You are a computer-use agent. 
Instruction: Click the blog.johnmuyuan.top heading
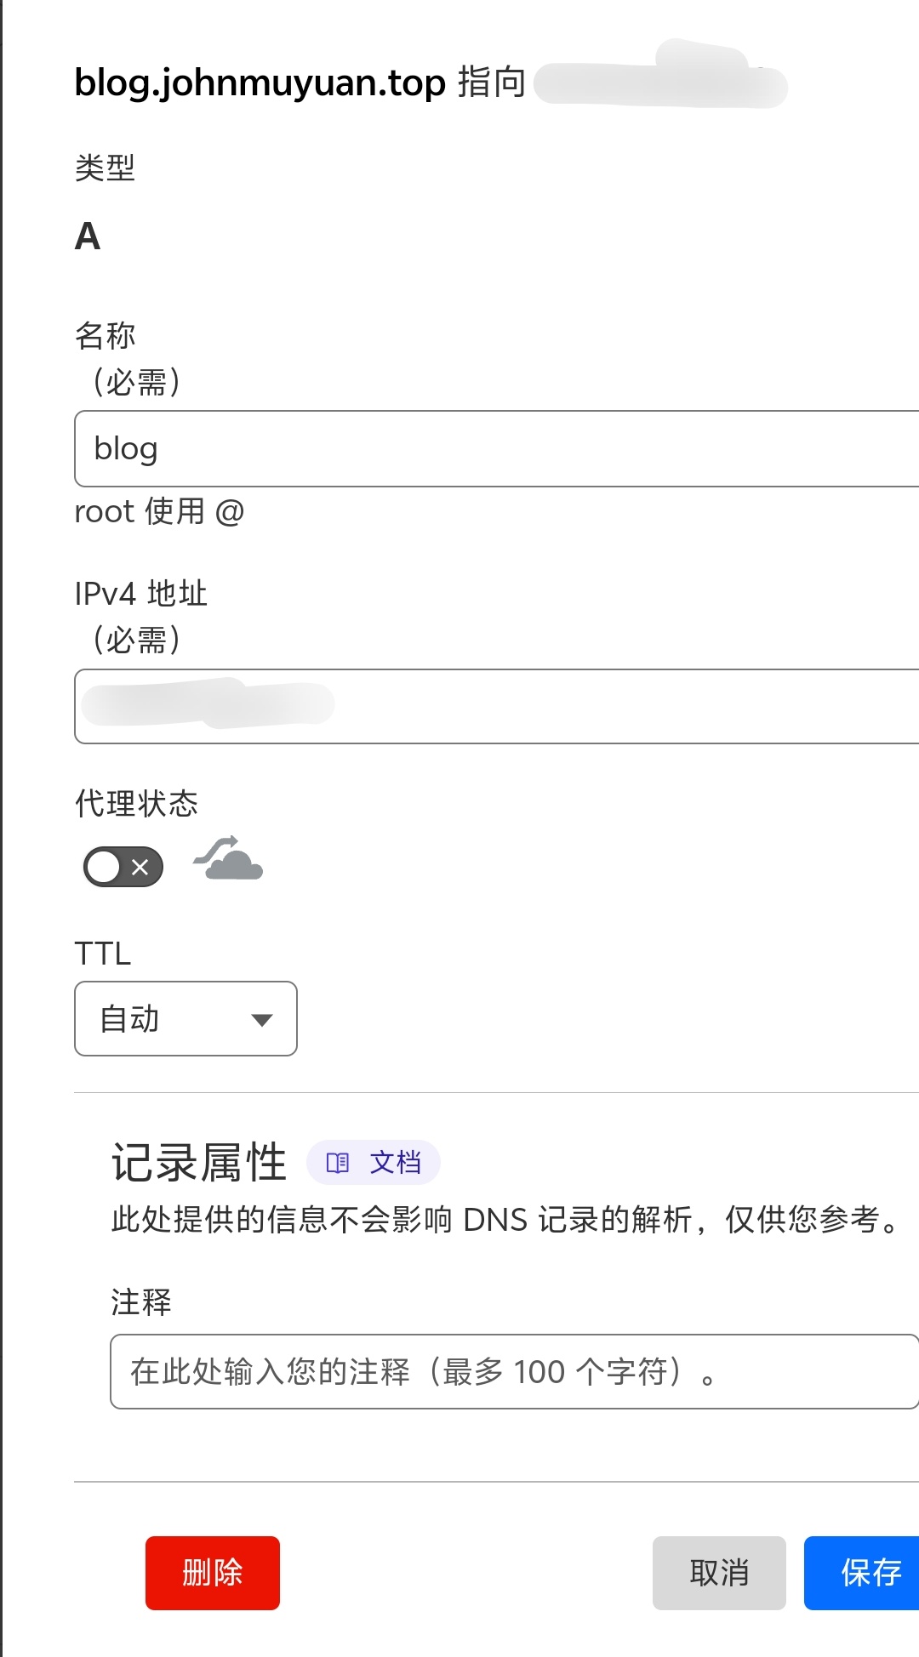(260, 83)
